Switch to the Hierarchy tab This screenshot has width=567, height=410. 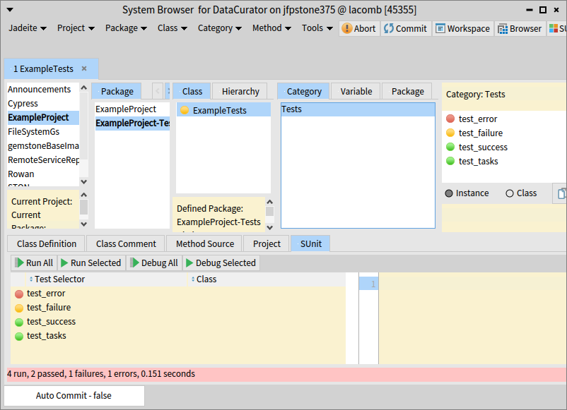(240, 91)
